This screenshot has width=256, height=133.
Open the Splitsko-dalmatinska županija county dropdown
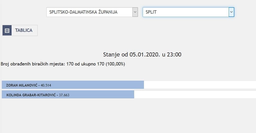point(89,12)
